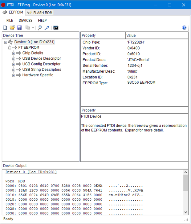Open the dropdown arrow beside copy icon

click(x=33, y=28)
